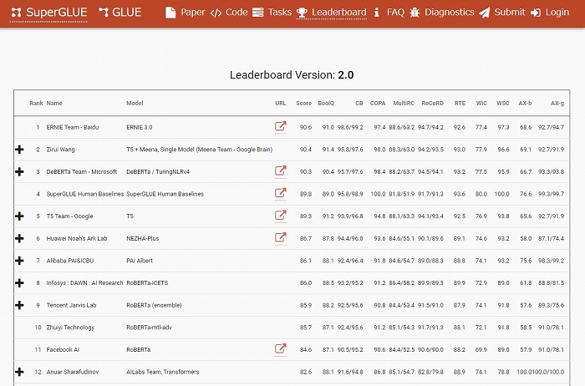
Task: Expand the Anuar Sharafudinov row
Action: pyautogui.click(x=19, y=372)
